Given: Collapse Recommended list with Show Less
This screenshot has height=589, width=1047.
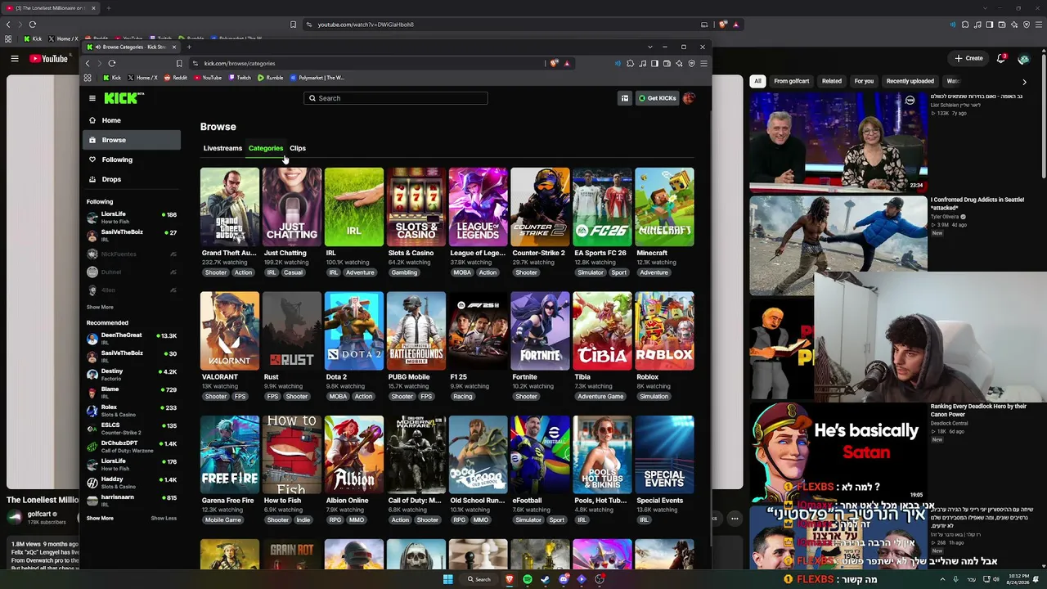Looking at the screenshot, I should pos(164,518).
